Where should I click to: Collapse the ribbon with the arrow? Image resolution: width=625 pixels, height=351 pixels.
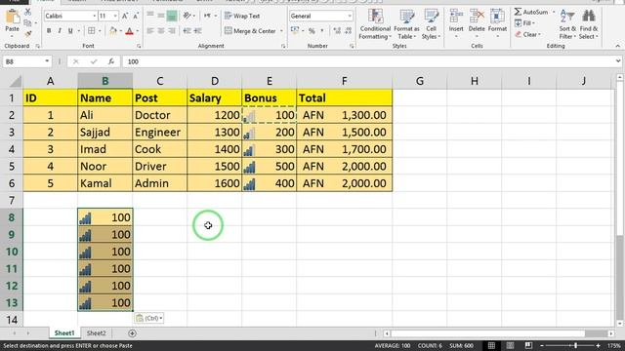tap(618, 46)
